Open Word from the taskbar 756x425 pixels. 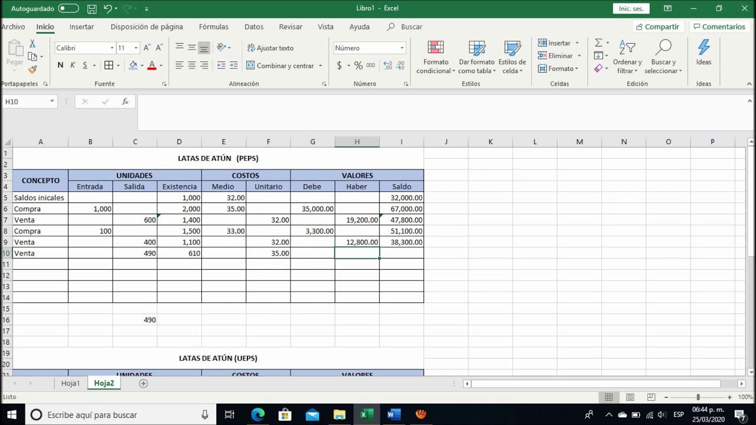[x=393, y=414]
